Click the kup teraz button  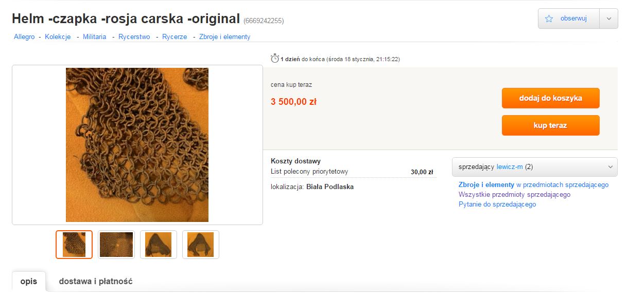click(x=550, y=125)
